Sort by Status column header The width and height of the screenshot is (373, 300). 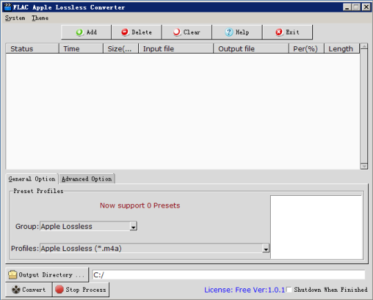pyautogui.click(x=32, y=49)
